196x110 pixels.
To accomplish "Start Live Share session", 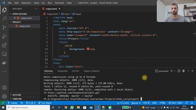I will click(45, 103).
